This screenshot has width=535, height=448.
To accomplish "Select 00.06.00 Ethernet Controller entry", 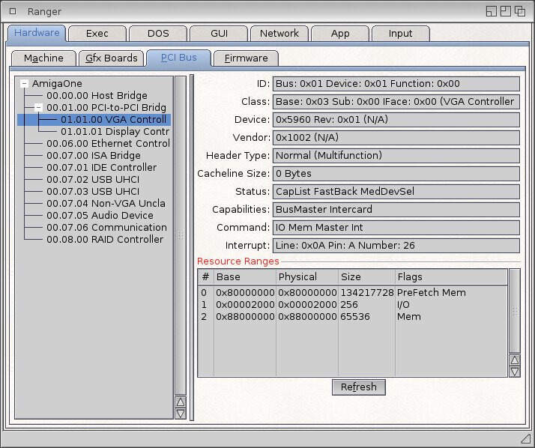I will [108, 144].
